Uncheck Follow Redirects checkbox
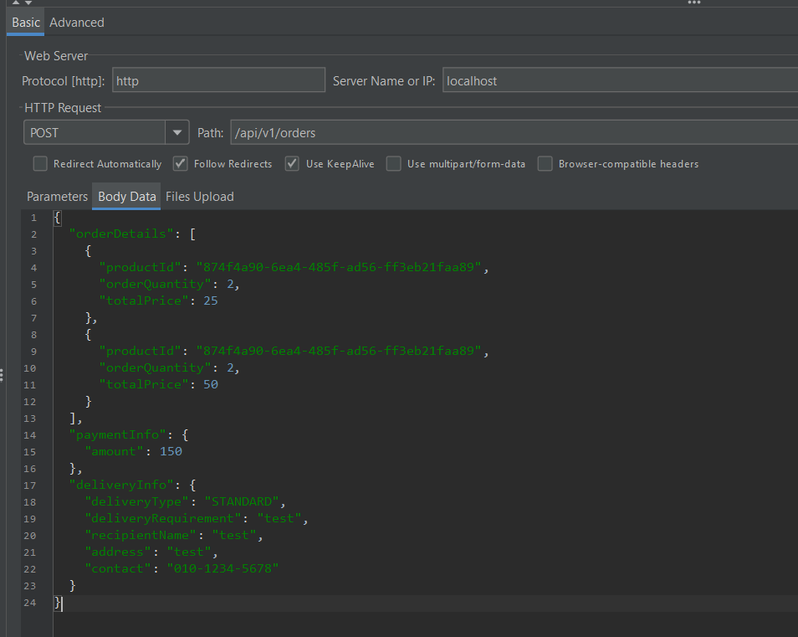Screen dimensions: 798x637 [180, 164]
